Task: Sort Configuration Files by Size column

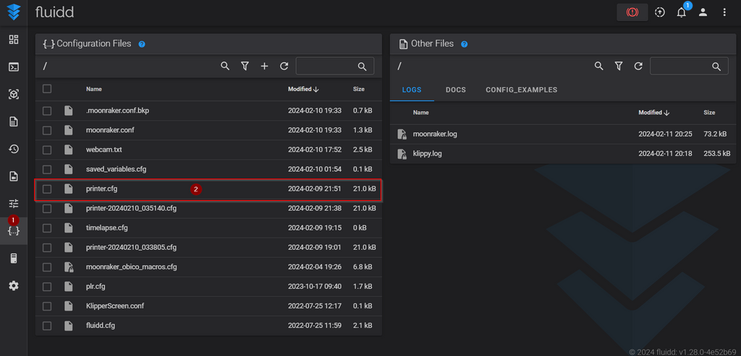Action: (359, 89)
